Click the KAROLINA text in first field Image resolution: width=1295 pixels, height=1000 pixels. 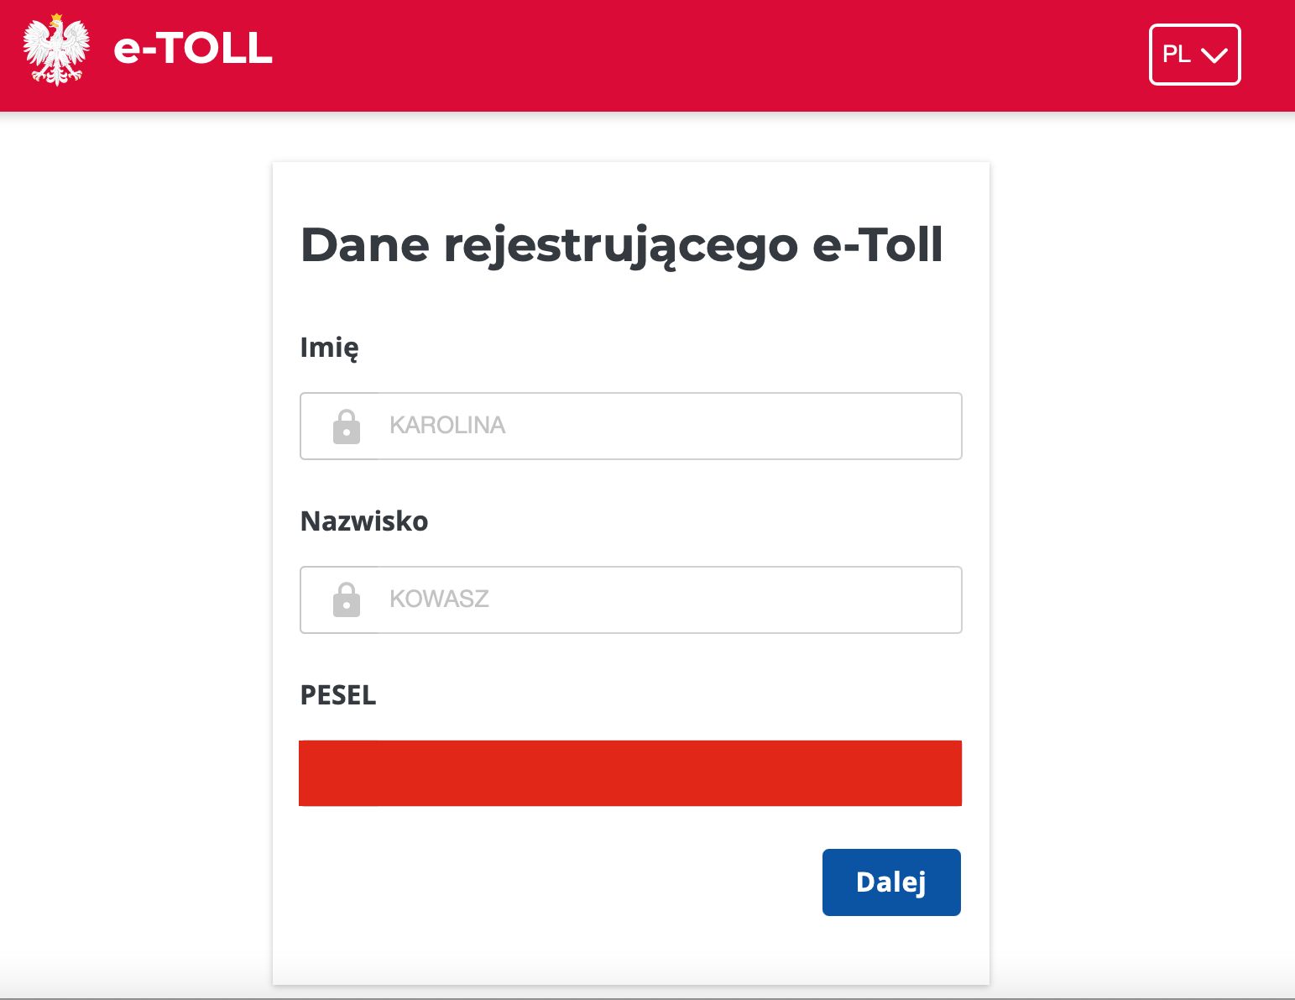447,426
